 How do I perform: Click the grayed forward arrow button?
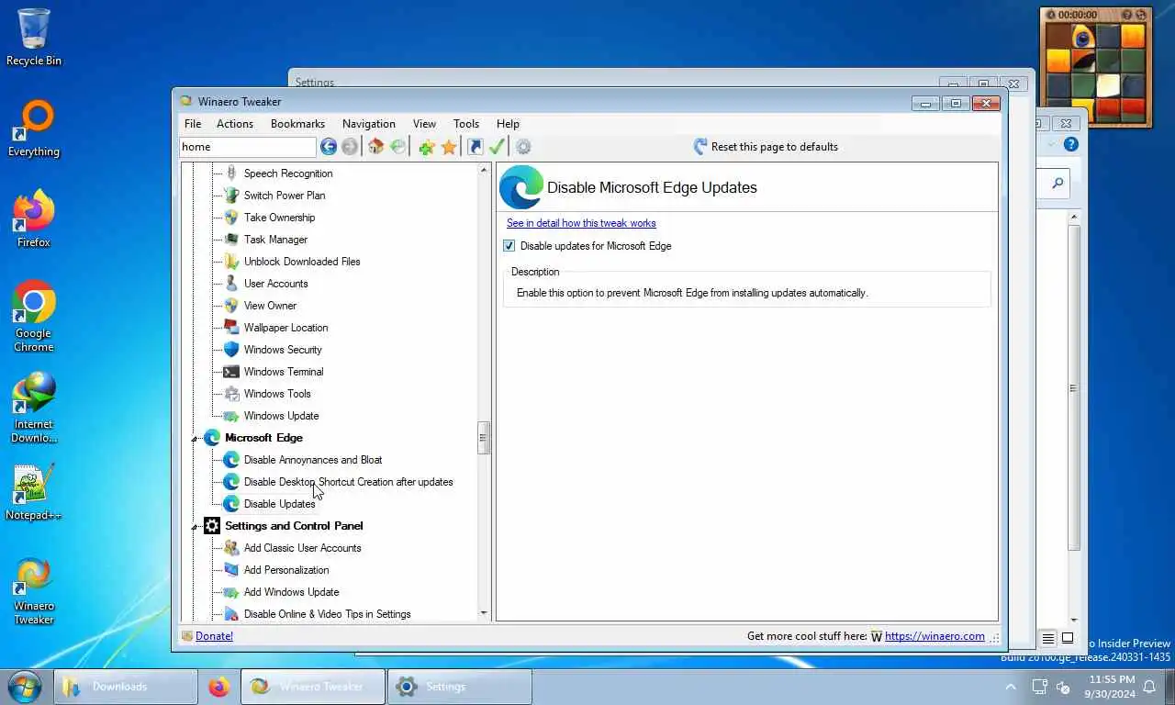[x=350, y=147]
